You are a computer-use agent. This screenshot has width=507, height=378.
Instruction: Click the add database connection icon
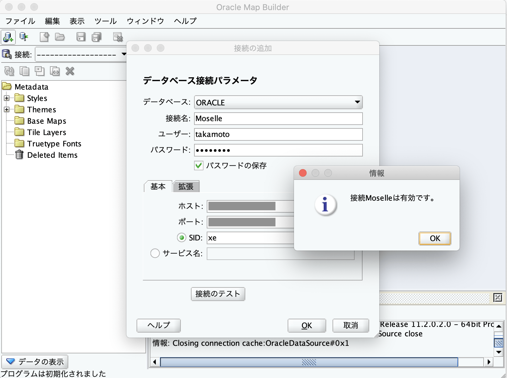pyautogui.click(x=8, y=37)
